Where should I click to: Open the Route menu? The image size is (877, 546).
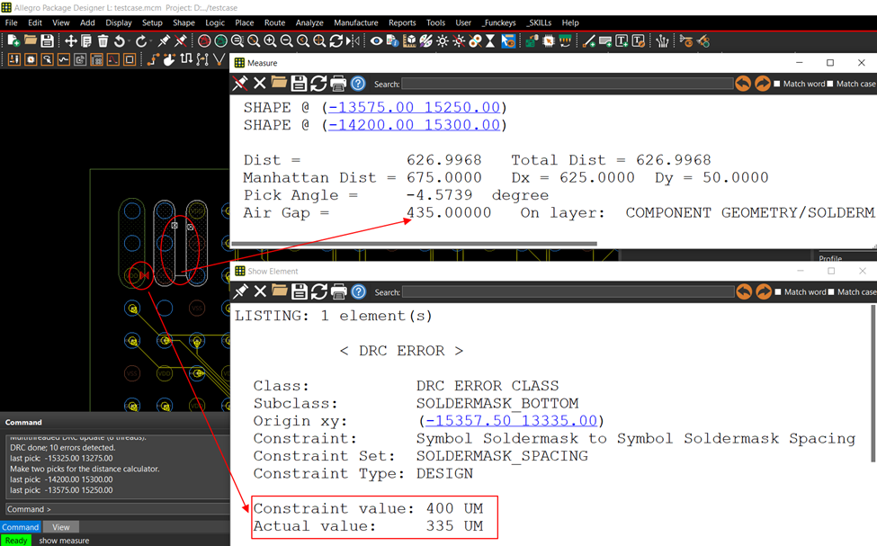tap(274, 22)
